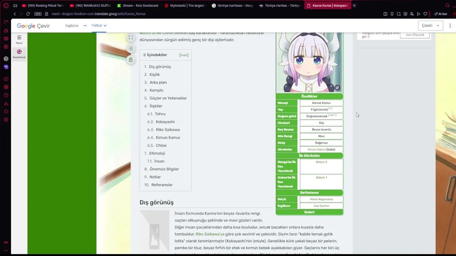Screen dimensions: 456x256
Task: Open downloads icon in Opera sidebar
Action: click(x=6, y=103)
